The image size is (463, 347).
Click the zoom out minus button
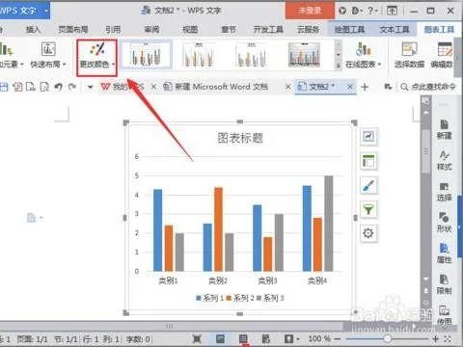point(338,338)
